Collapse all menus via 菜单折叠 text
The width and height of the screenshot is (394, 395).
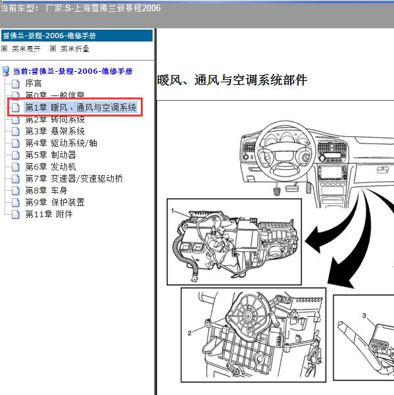75,49
